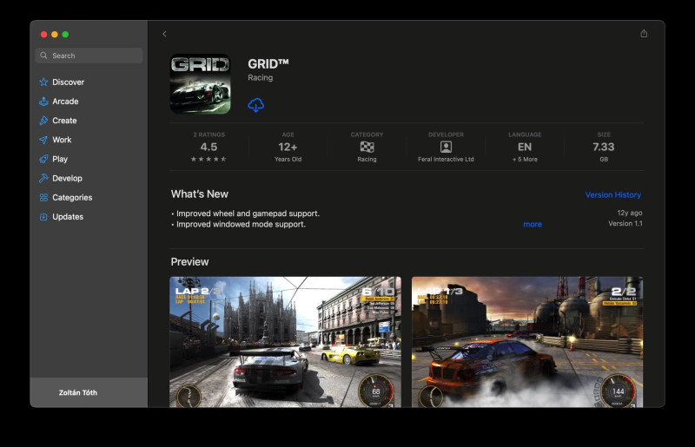The height and width of the screenshot is (447, 695).
Task: Click the What's New heading
Action: [200, 194]
